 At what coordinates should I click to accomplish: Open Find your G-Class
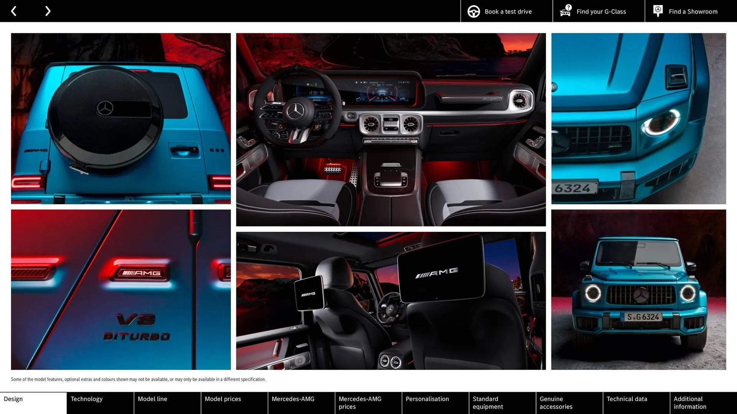click(601, 11)
